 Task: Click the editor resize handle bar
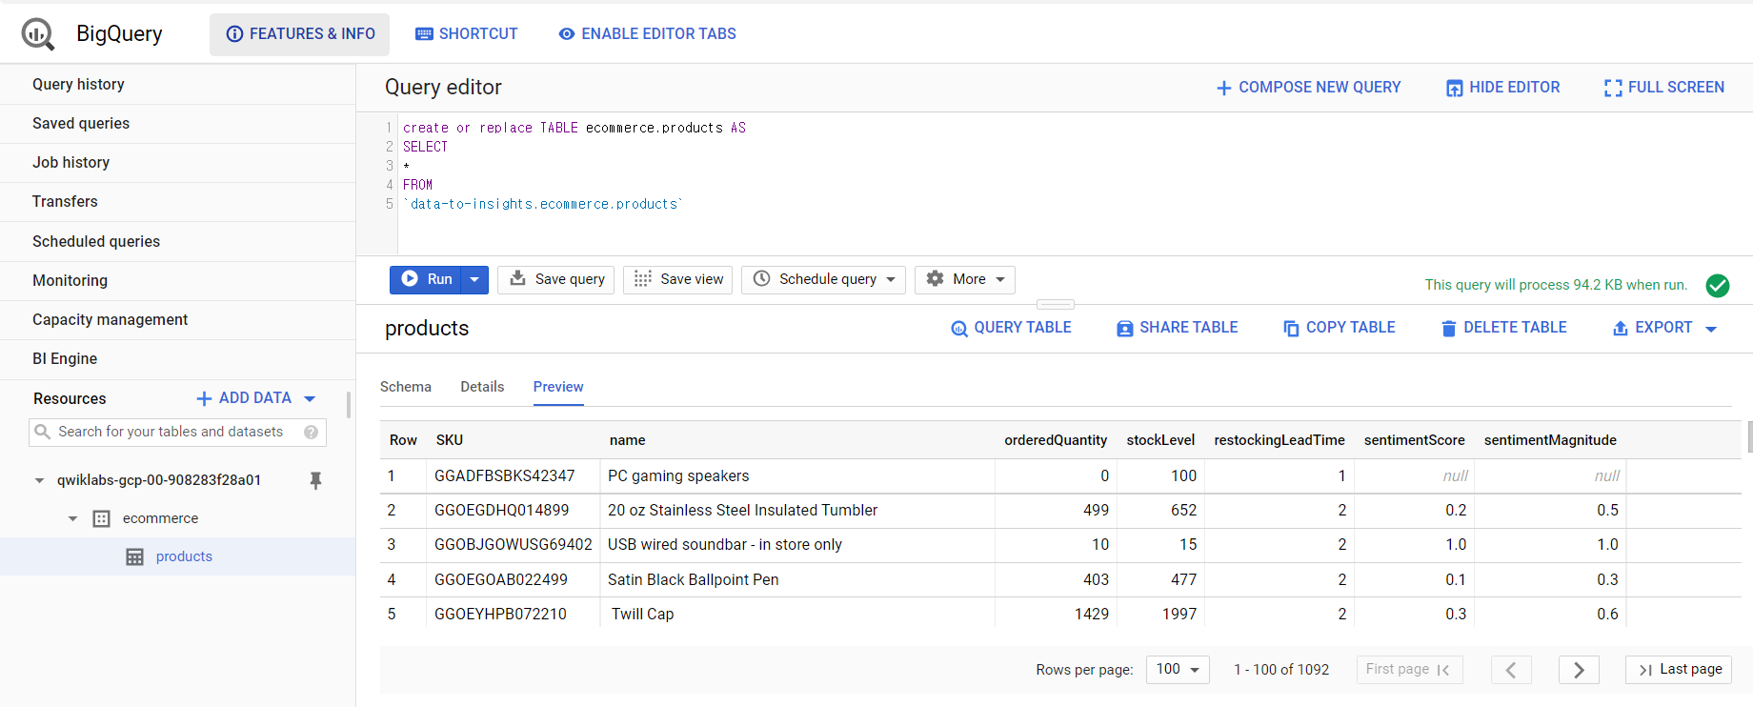tap(1056, 304)
